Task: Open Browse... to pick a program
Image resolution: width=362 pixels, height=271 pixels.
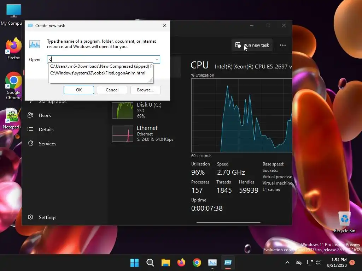Action: [x=145, y=90]
